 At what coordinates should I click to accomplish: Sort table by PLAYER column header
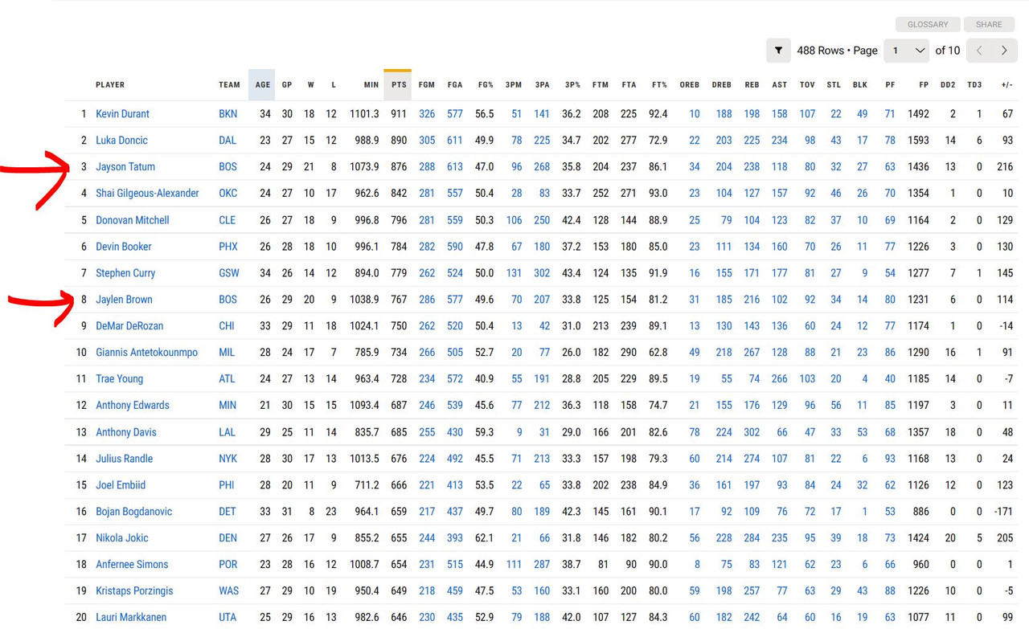coord(110,85)
